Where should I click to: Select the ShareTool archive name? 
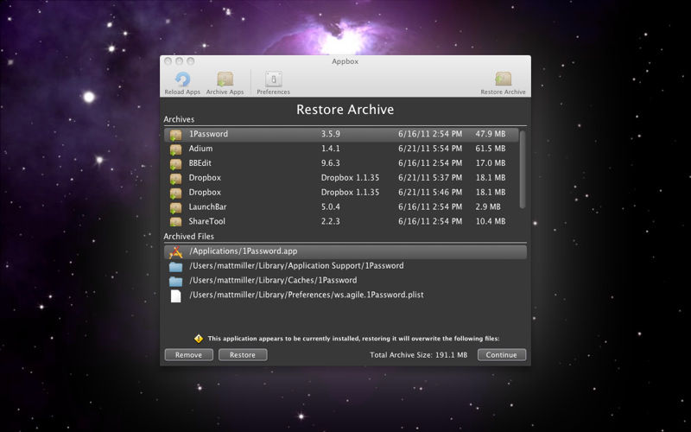click(206, 221)
